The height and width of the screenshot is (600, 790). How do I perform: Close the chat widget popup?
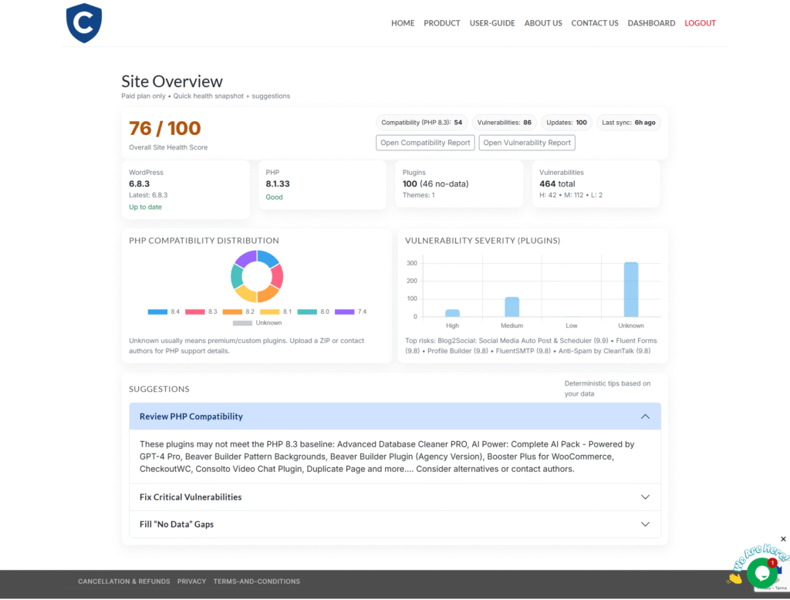[783, 539]
